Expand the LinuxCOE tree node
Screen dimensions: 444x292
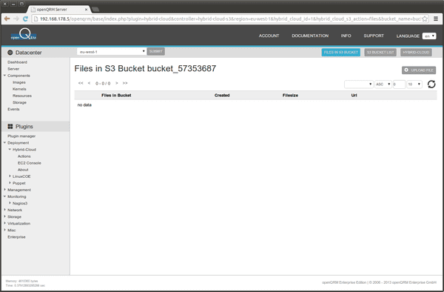click(10, 176)
